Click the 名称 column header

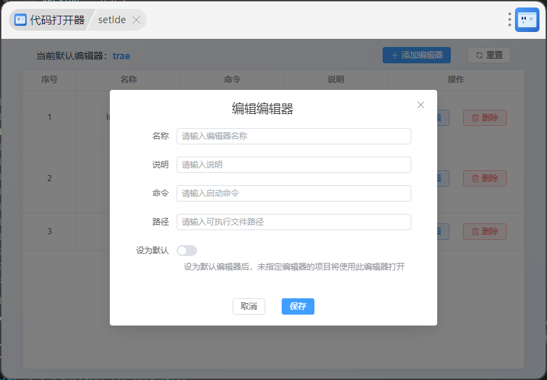click(x=128, y=80)
